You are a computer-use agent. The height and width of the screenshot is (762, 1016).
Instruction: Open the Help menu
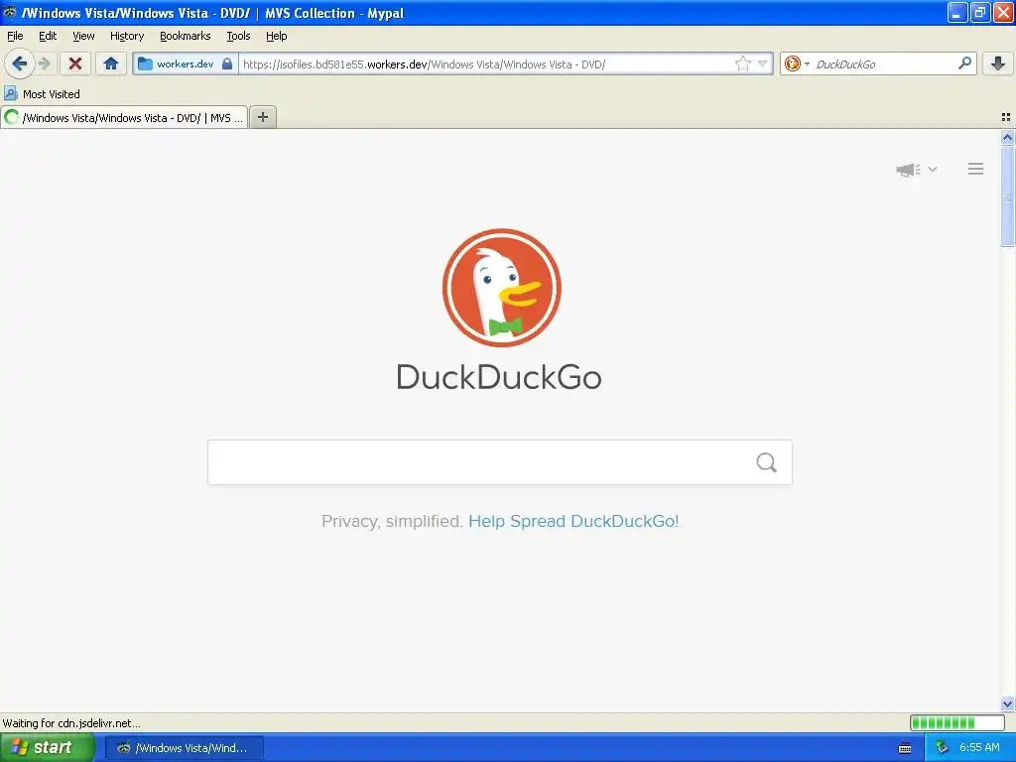pos(276,36)
